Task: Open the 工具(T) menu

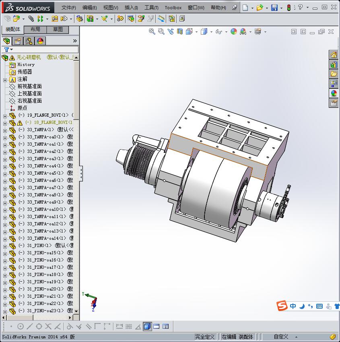Action: tap(151, 8)
